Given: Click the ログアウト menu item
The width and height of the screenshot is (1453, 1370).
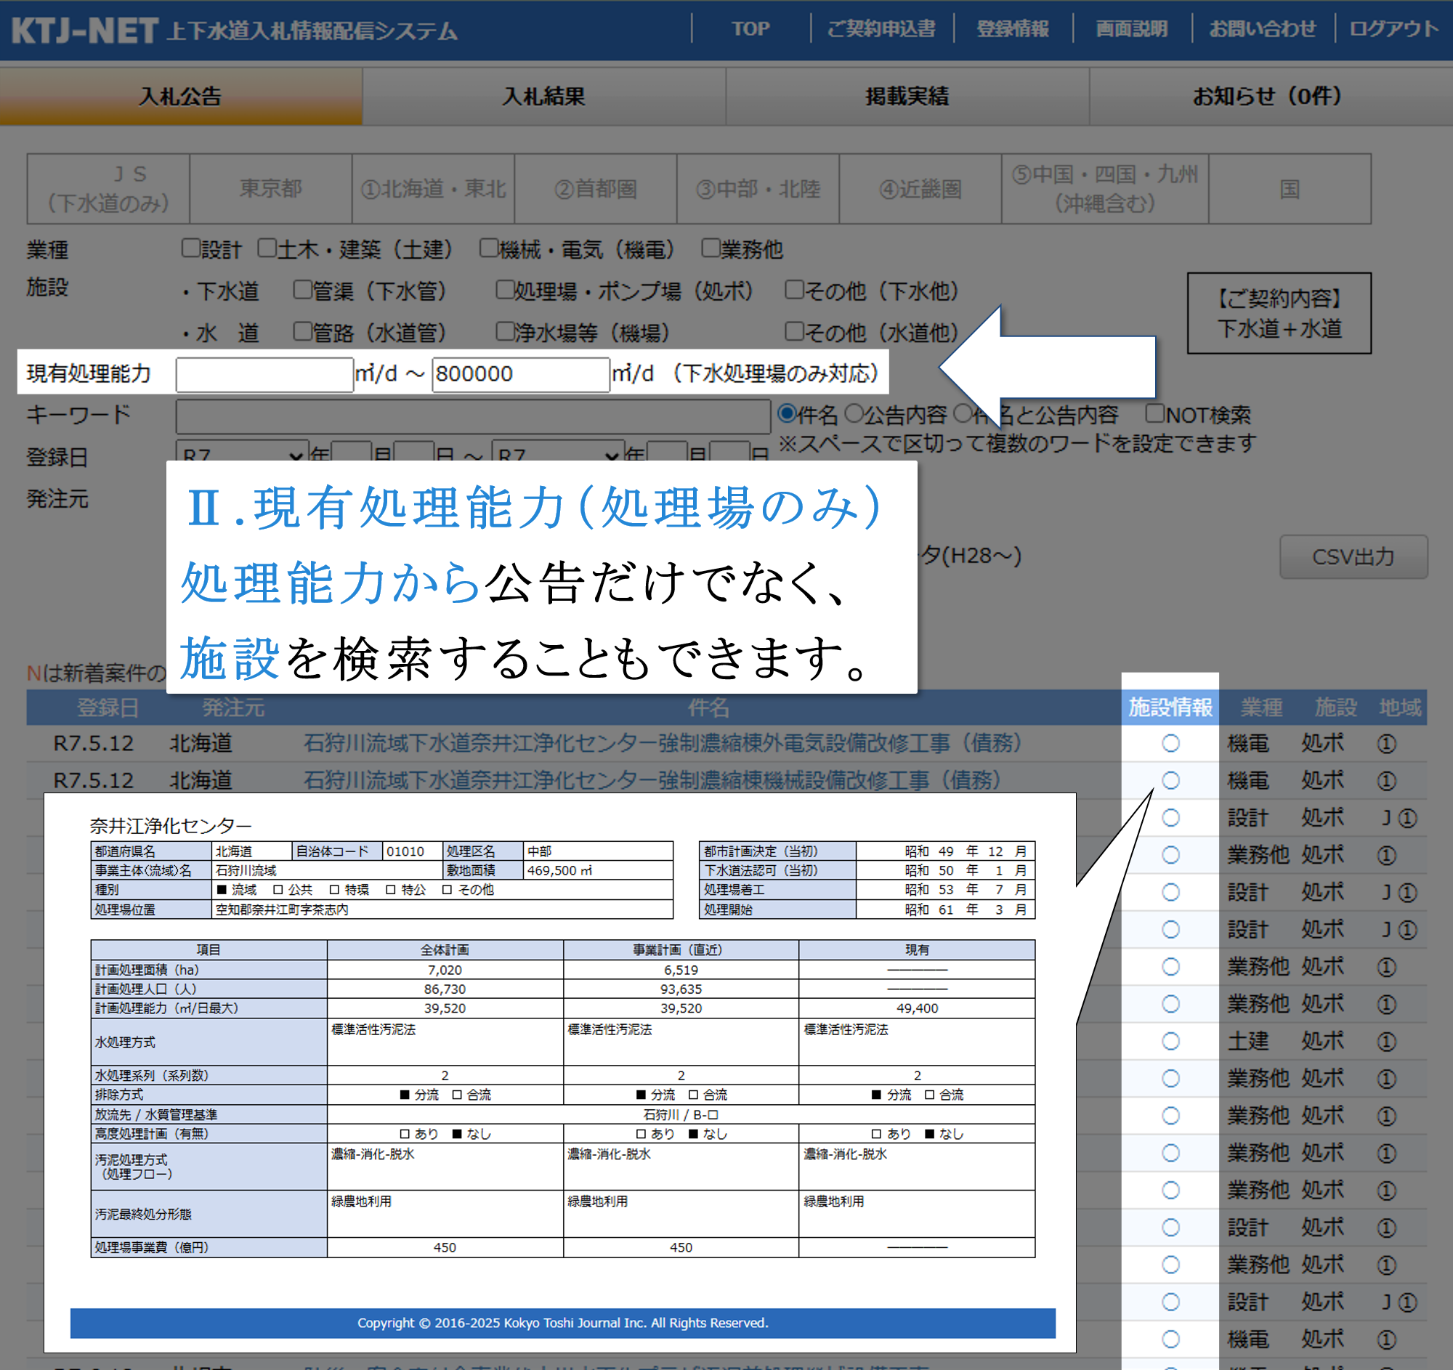Looking at the screenshot, I should tap(1393, 29).
